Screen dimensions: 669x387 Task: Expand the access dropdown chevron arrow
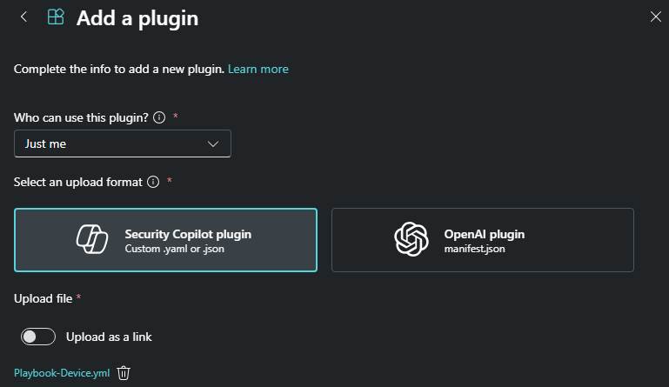coord(213,143)
